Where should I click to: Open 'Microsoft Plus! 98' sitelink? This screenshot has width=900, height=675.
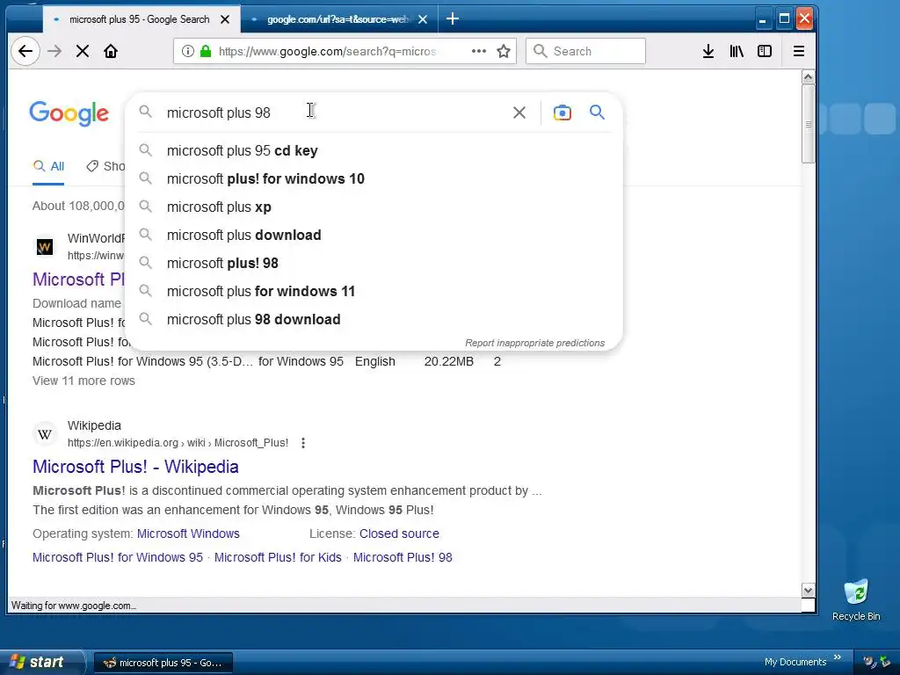click(403, 557)
